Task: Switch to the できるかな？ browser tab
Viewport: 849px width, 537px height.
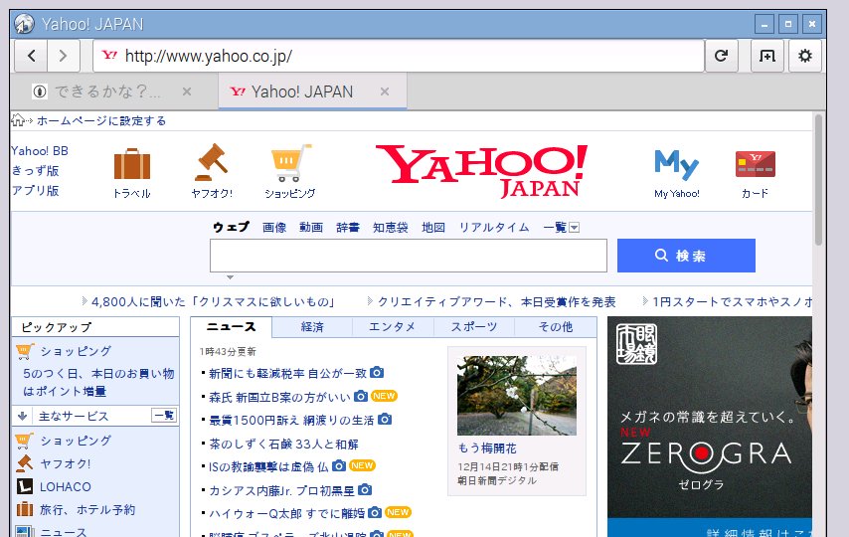Action: 113,91
